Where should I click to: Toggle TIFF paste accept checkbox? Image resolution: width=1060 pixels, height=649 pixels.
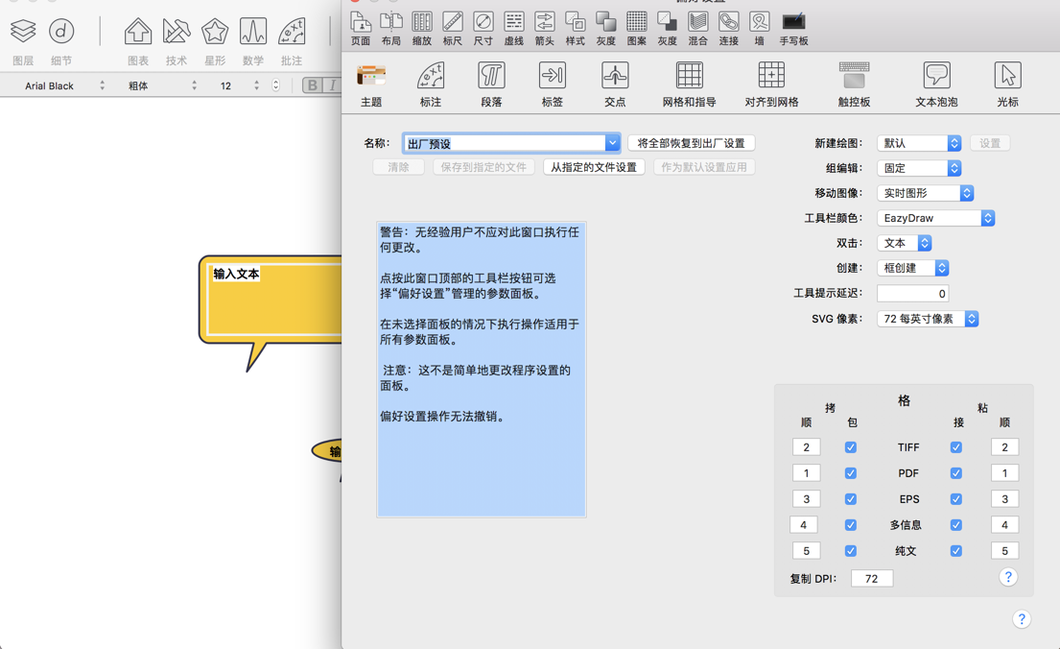tap(955, 447)
